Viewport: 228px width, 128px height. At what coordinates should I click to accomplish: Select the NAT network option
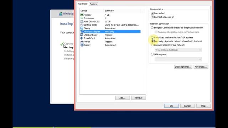coord(152,37)
